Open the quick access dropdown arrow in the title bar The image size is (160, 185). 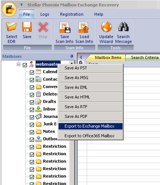pyautogui.click(x=22, y=5)
